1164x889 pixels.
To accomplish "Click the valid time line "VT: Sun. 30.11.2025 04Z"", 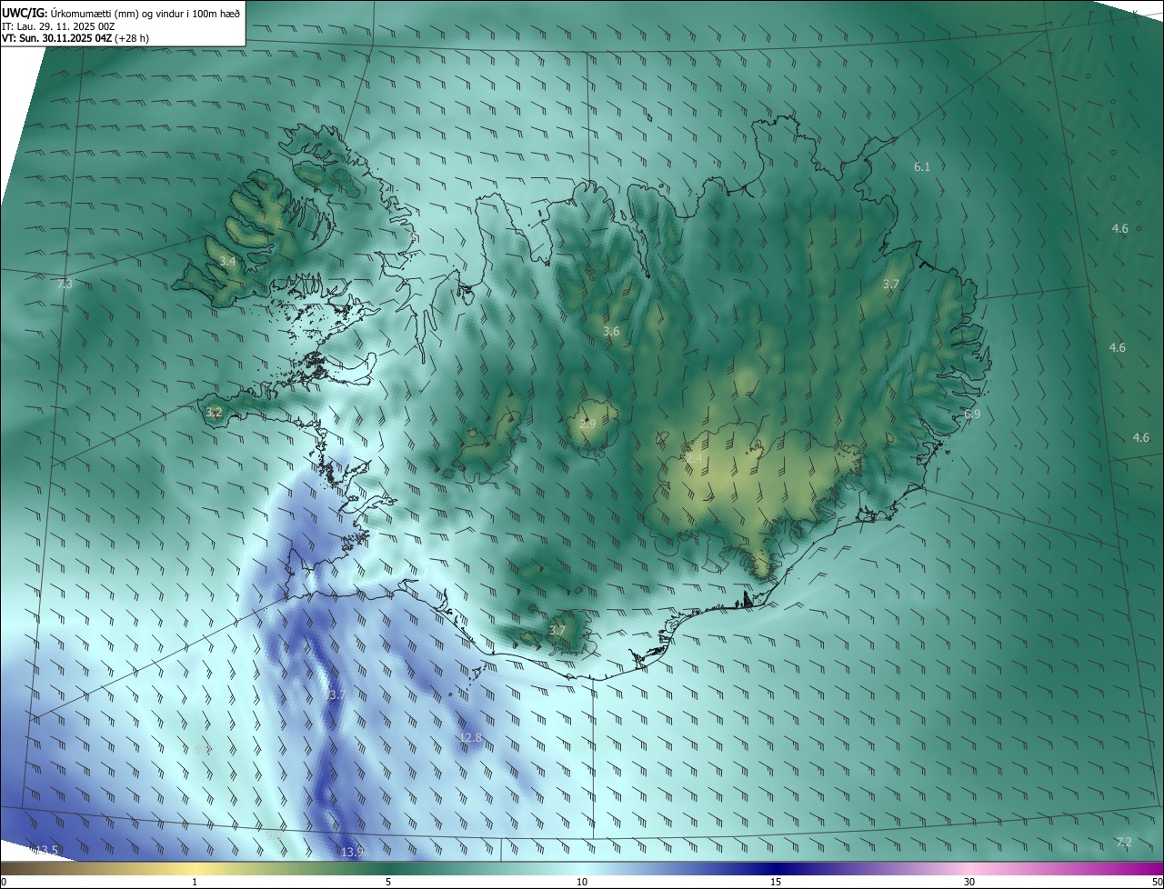I will (56, 38).
